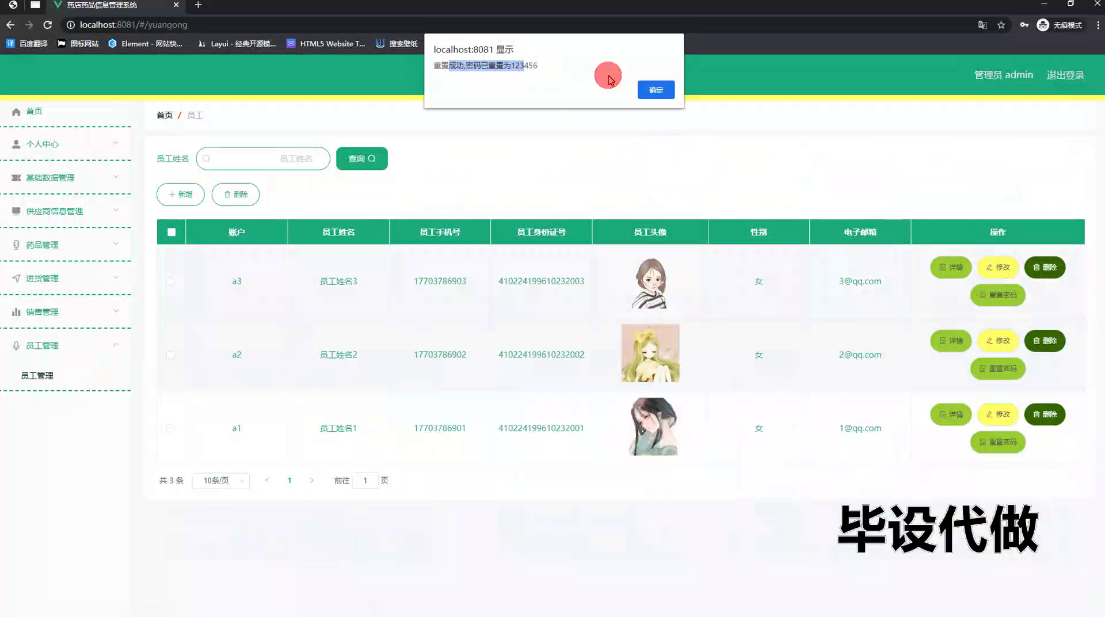The height and width of the screenshot is (617, 1105).
Task: Expand the 销售管理 sidebar menu
Action: pyautogui.click(x=66, y=312)
